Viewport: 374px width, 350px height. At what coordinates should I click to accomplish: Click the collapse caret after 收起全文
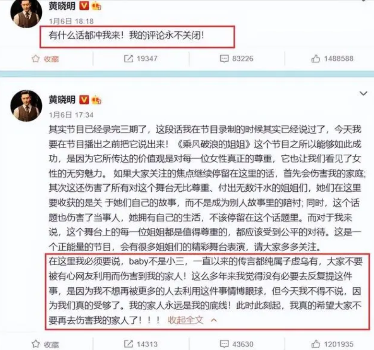[x=214, y=320]
